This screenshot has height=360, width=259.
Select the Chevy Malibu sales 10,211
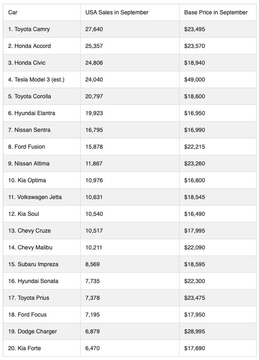(x=94, y=247)
